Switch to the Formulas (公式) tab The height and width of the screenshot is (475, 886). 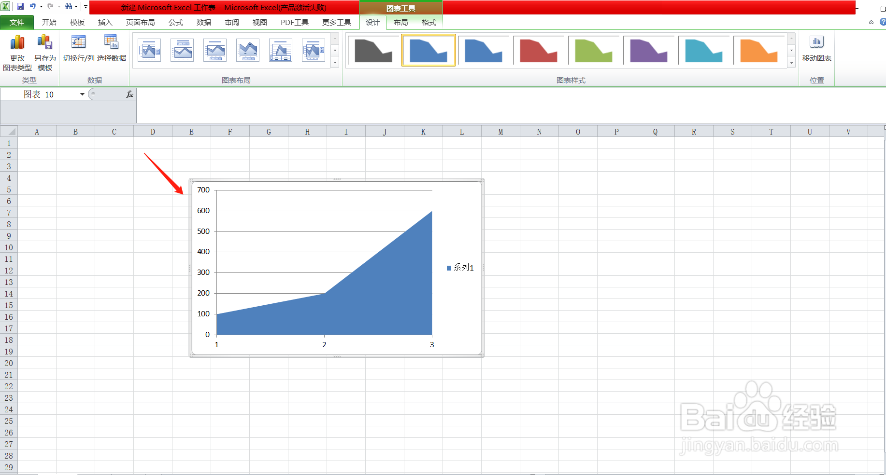(x=176, y=23)
